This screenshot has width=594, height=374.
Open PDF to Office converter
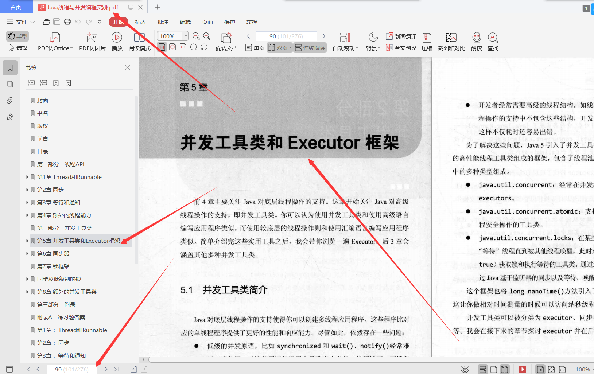55,42
